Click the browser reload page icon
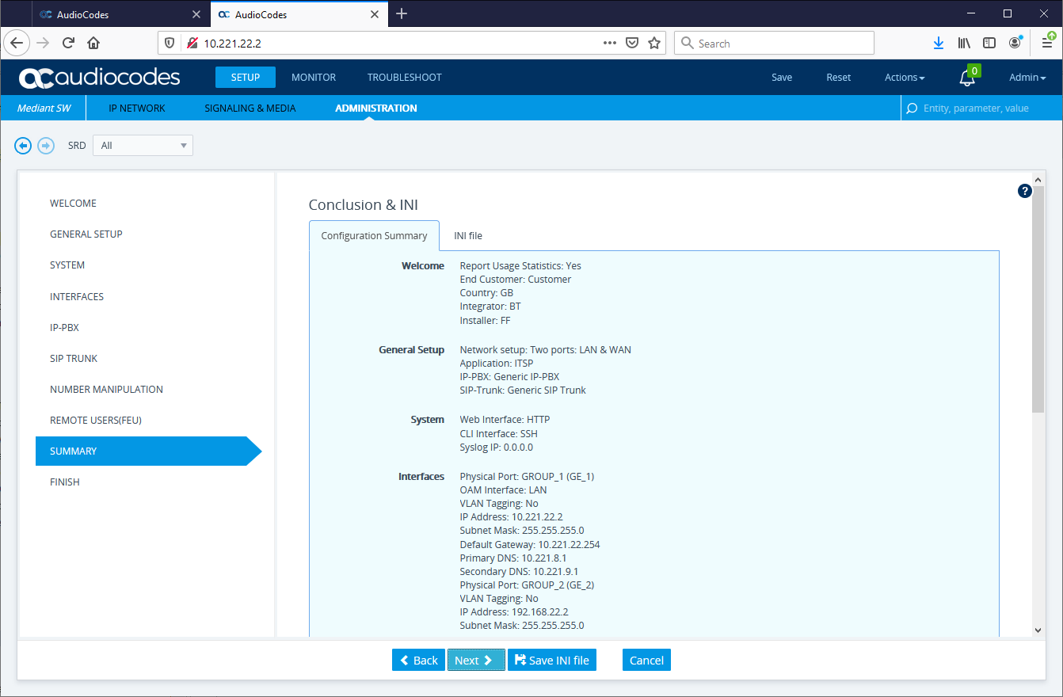The width and height of the screenshot is (1063, 697). (x=68, y=44)
